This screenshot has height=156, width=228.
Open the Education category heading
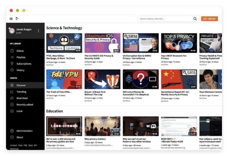[55, 111]
